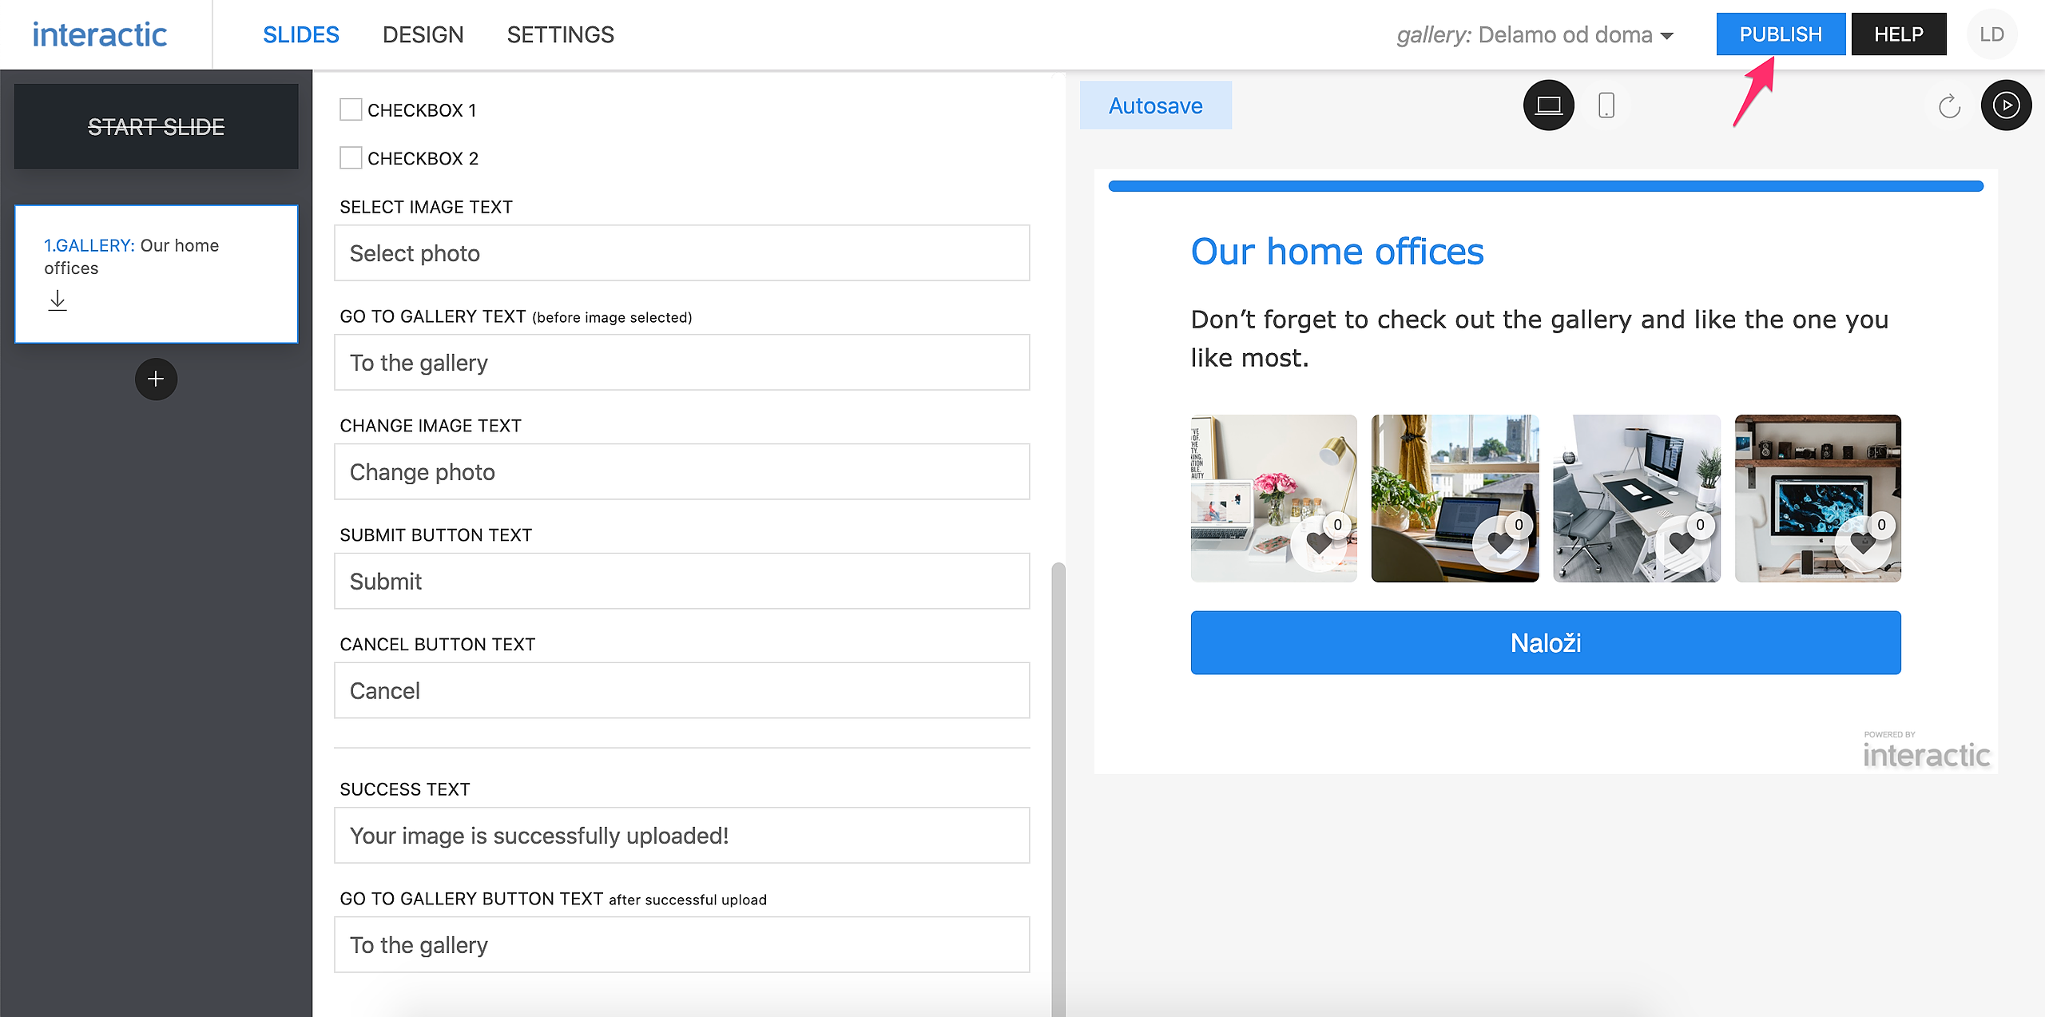Screen dimensions: 2045x1017
Task: Select the START SLIDE item
Action: [156, 126]
